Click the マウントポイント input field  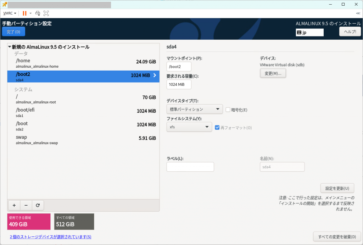click(x=179, y=67)
